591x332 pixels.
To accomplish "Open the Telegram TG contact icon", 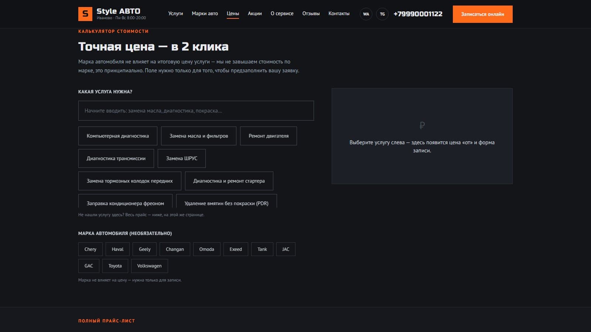I will point(382,14).
